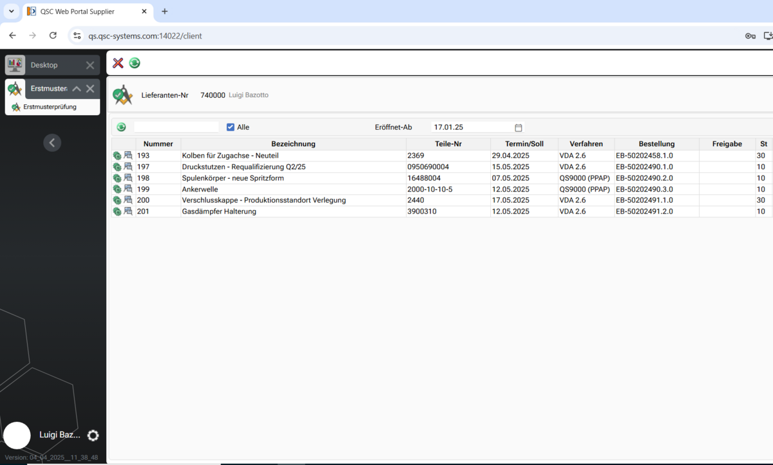This screenshot has width=773, height=465.
Task: Open Erstmusterprüfung menu entry in sidebar
Action: tap(52, 107)
